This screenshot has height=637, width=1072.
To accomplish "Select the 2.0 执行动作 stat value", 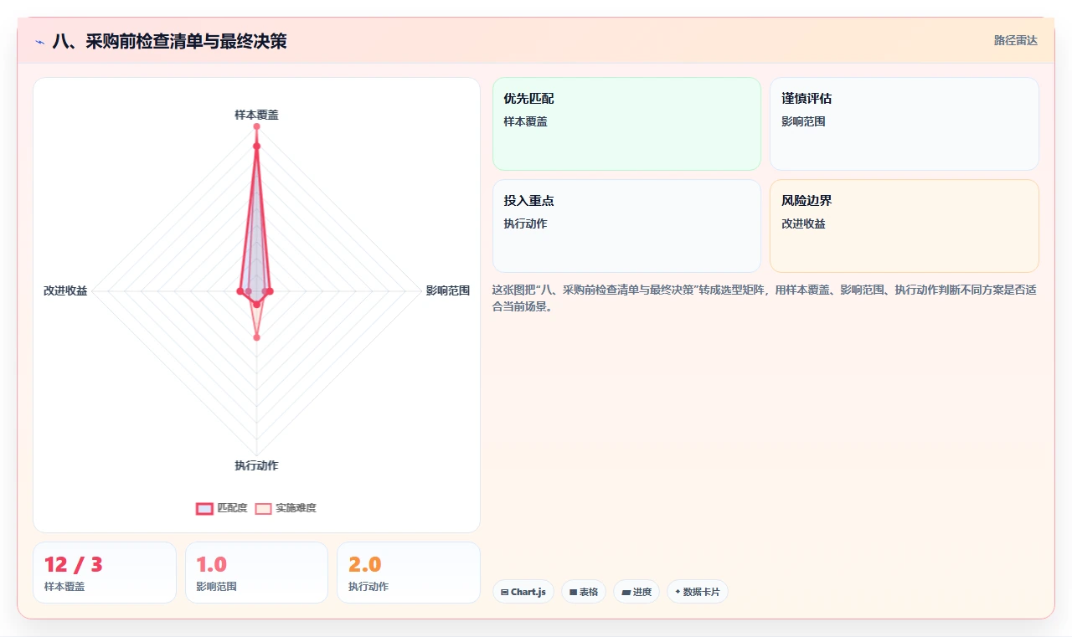I will [365, 564].
